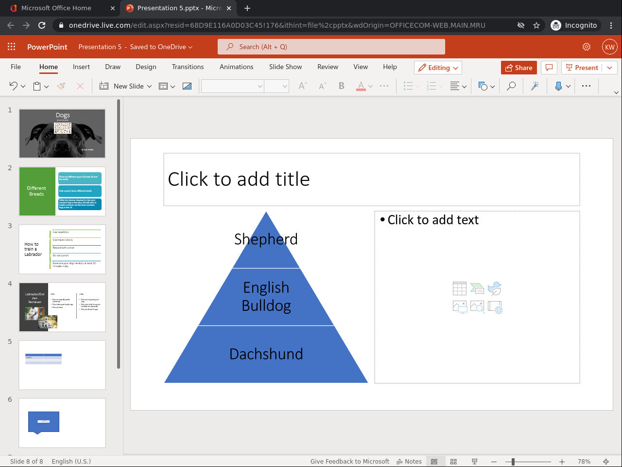Toggle bullet list formatting

(408, 86)
